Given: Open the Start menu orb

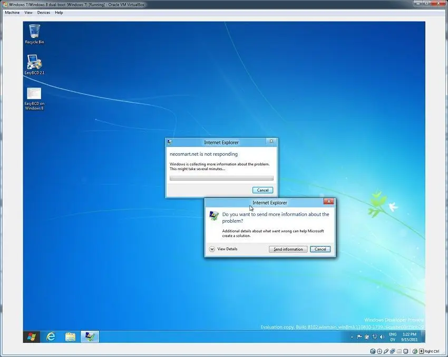Looking at the screenshot, I should [x=32, y=337].
